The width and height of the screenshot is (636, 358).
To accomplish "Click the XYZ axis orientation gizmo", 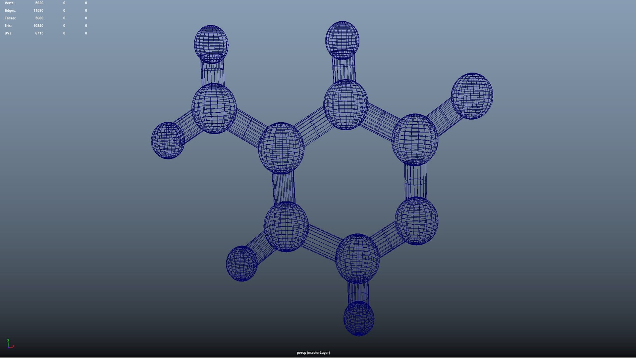I will [10, 344].
